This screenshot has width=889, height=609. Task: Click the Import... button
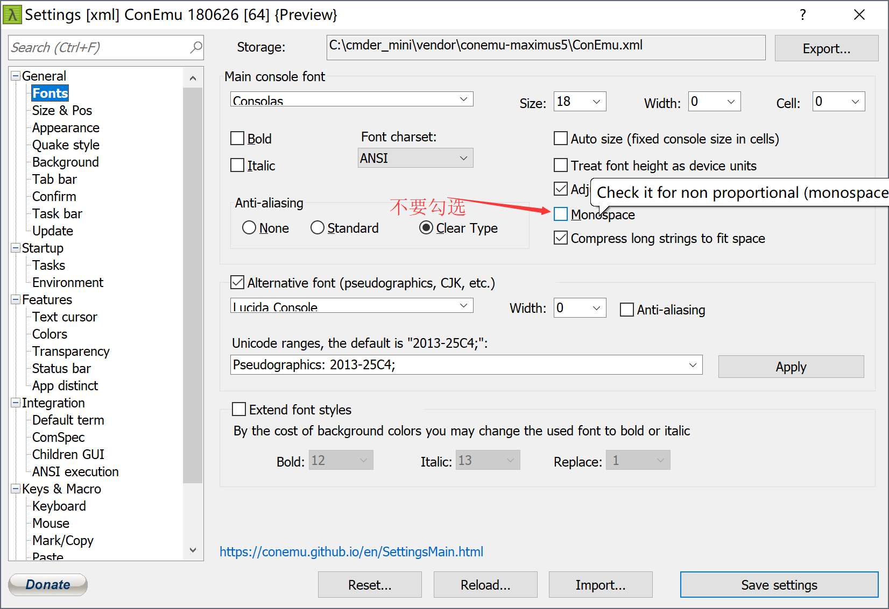point(601,584)
